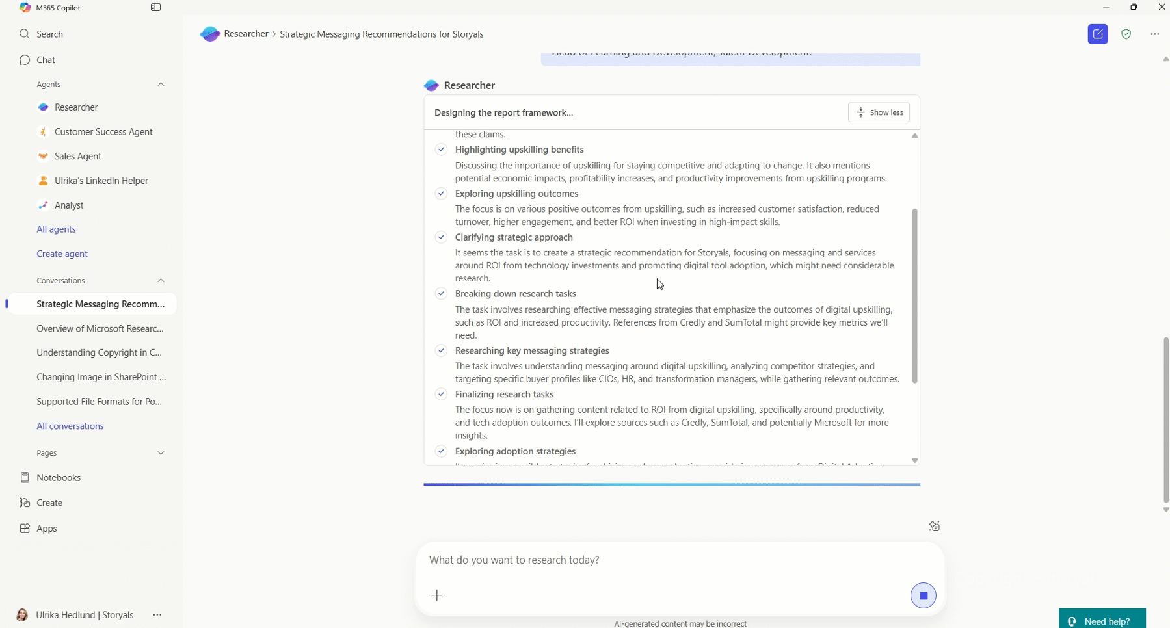Start a new chat with compose icon
Viewport: 1170px width, 628px height.
click(1098, 34)
